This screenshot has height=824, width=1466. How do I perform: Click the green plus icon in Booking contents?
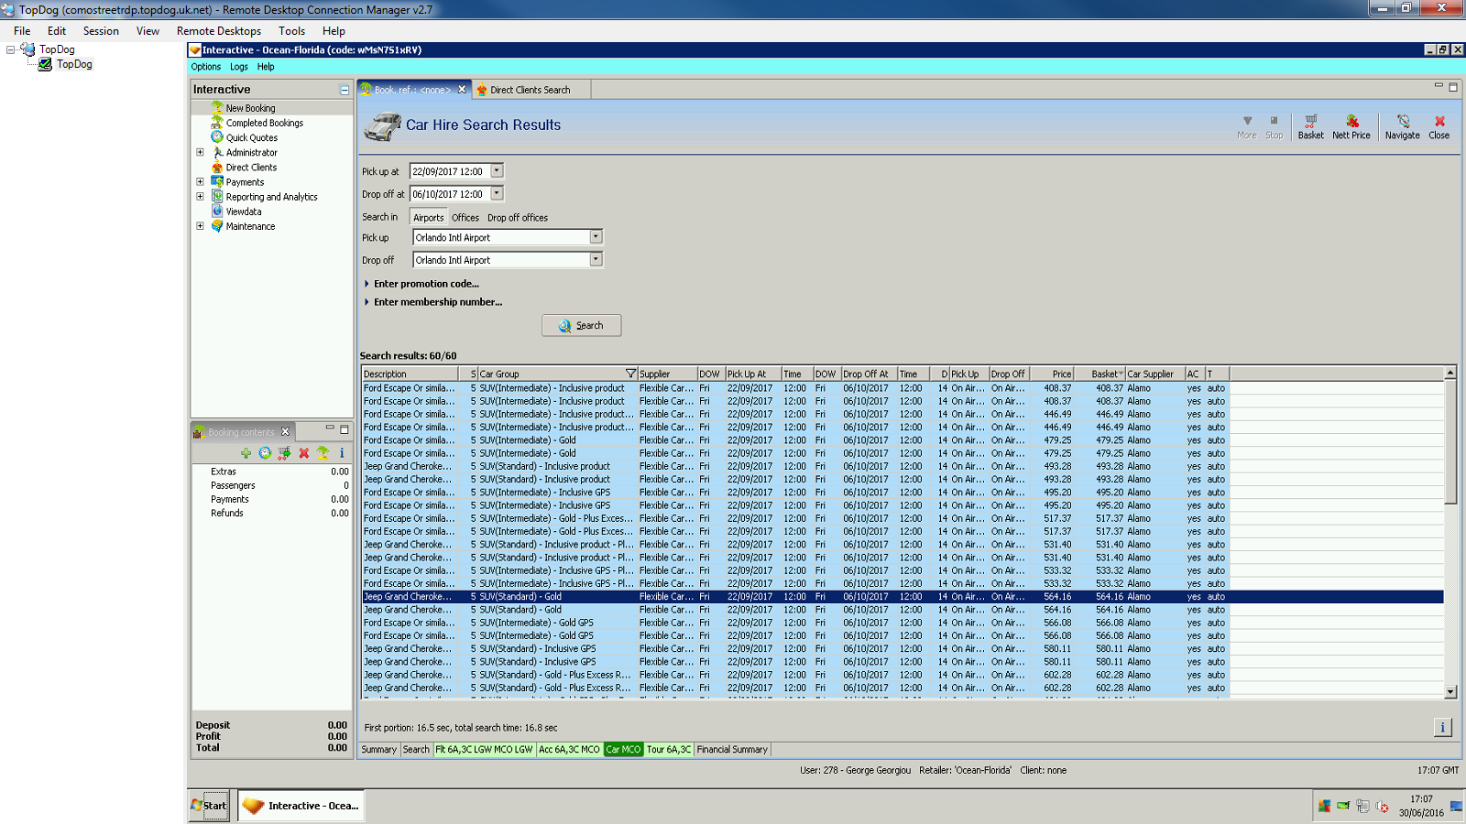click(x=246, y=453)
